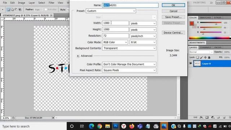The width and height of the screenshot is (231, 130).
Task: Open the Pixel Aspect Ratio dropdown
Action: click(129, 70)
